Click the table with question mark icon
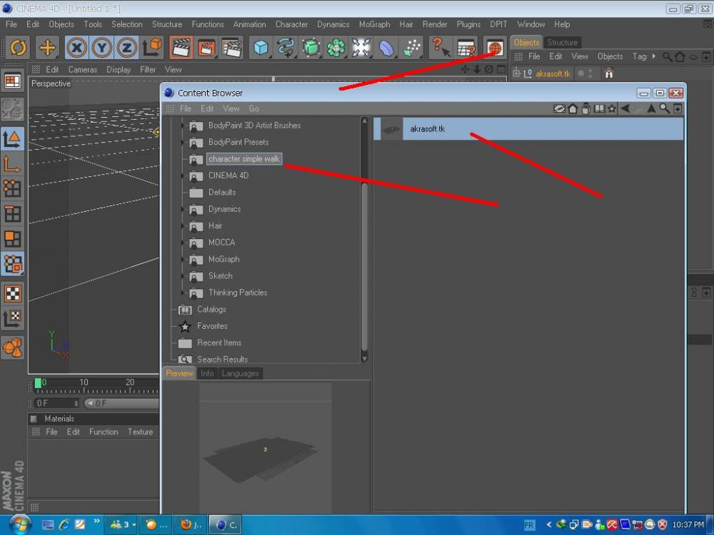714x535 pixels. point(466,47)
